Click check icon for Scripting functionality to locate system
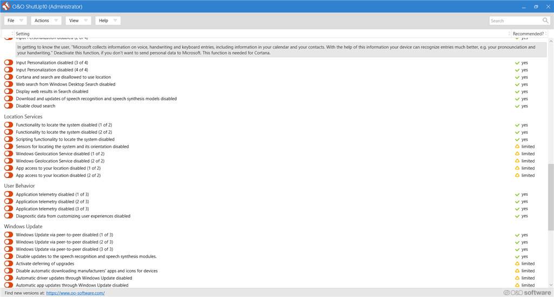 (517, 140)
